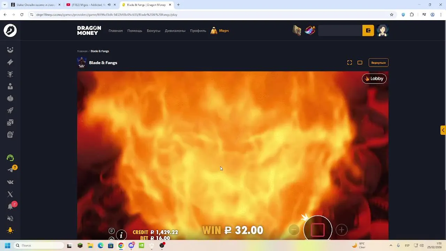Image resolution: width=446 pixels, height=251 pixels.
Task: Open the Windows Start menu
Action: pyautogui.click(x=7, y=245)
